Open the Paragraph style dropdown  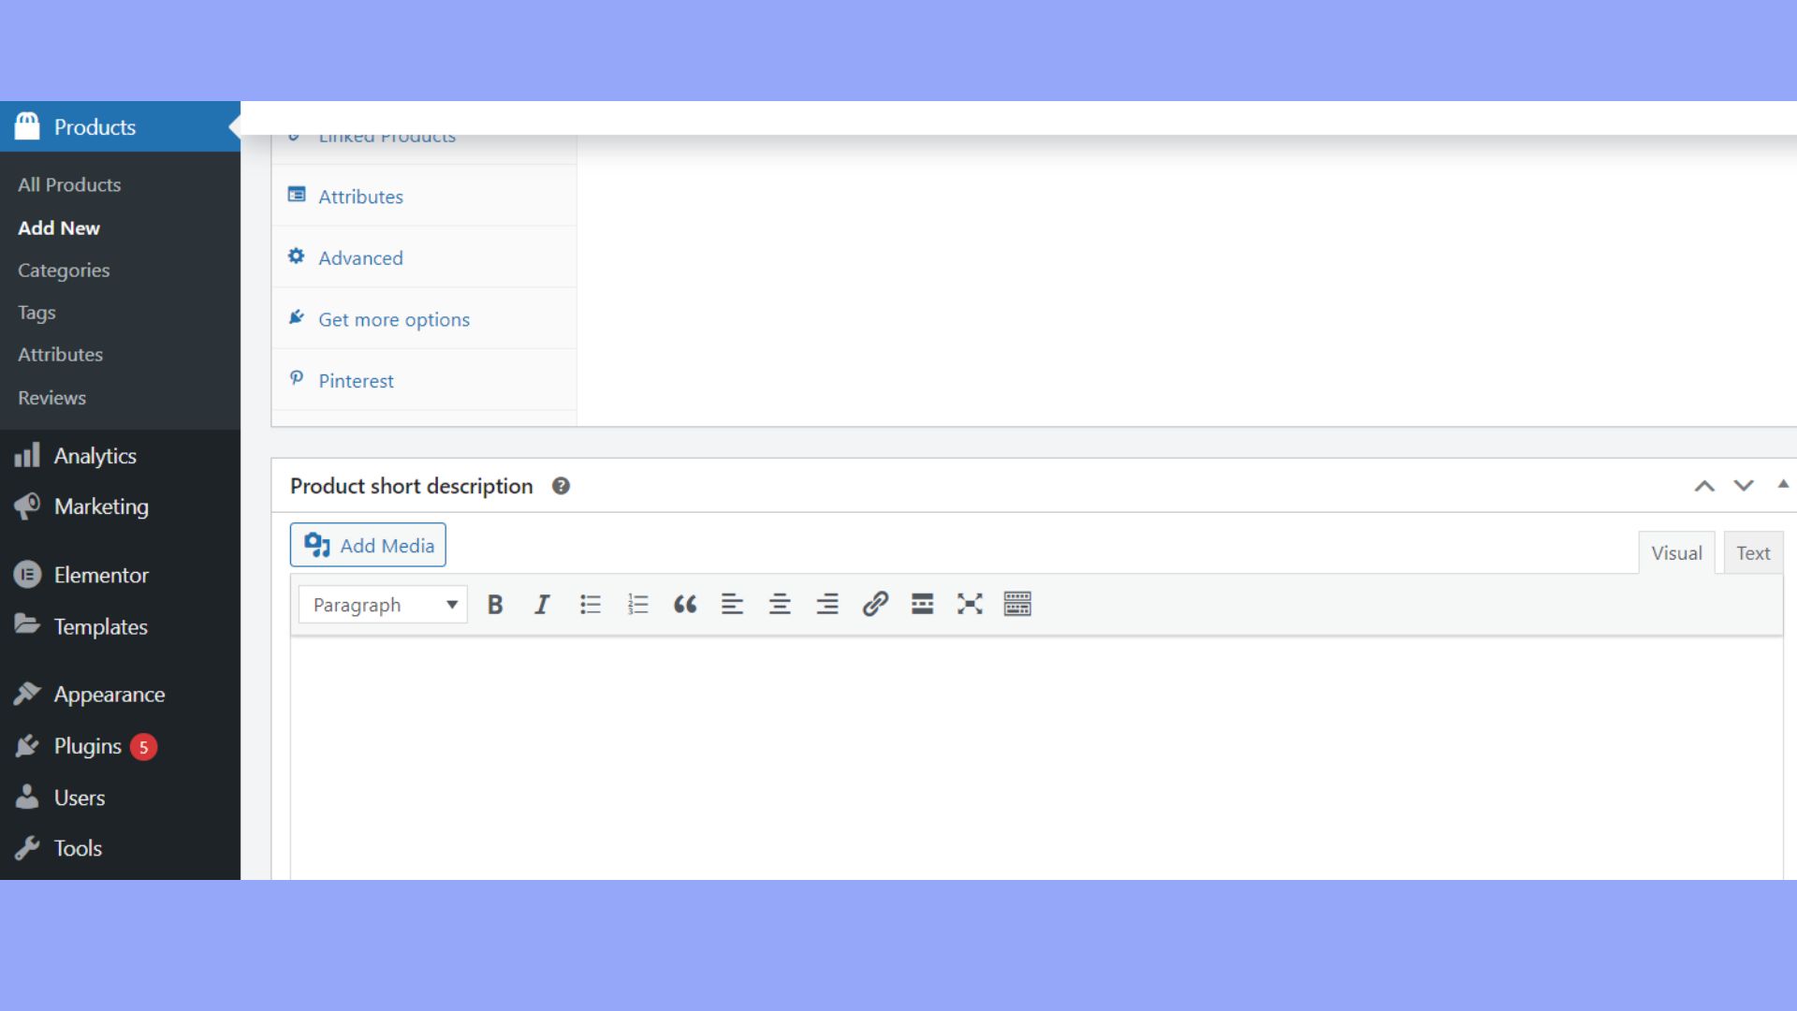point(382,604)
